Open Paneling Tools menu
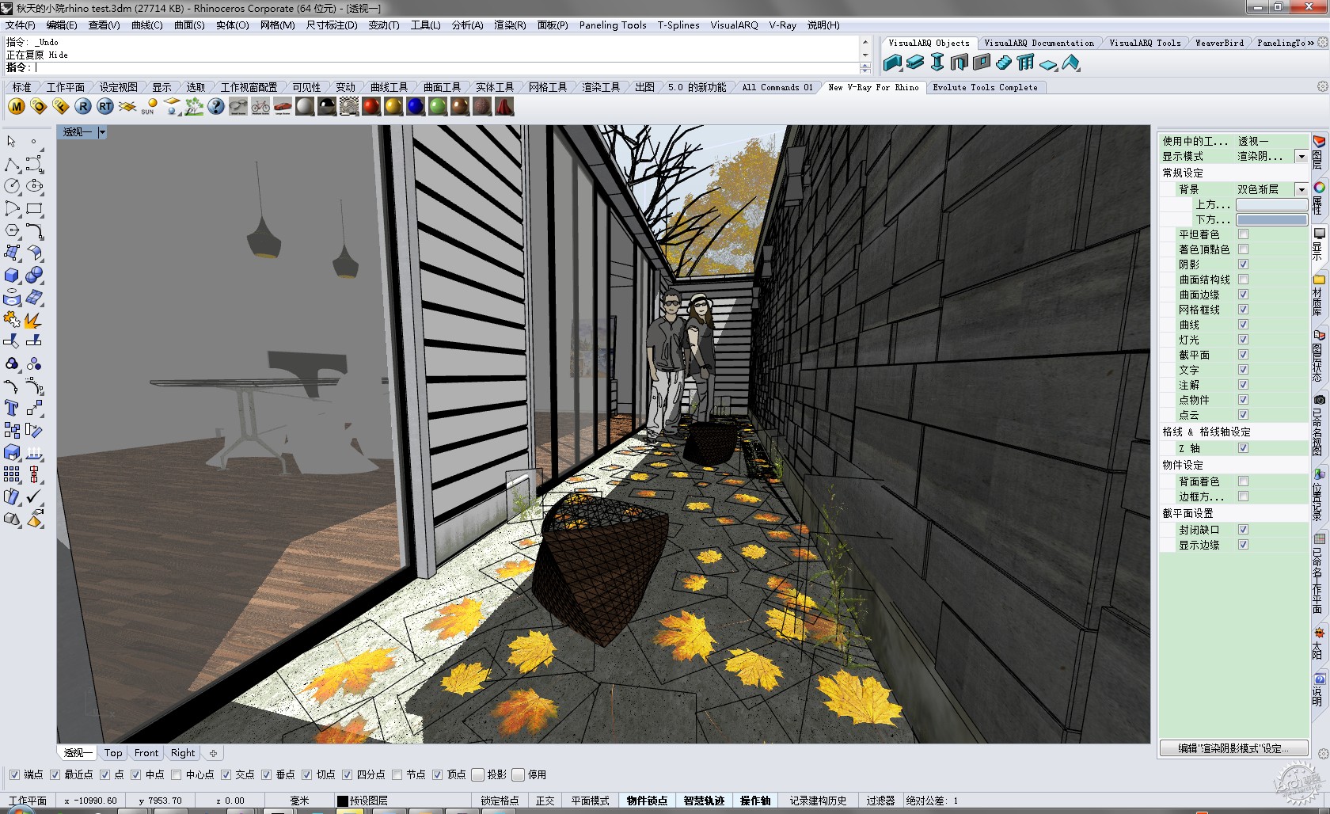The width and height of the screenshot is (1330, 814). point(613,25)
